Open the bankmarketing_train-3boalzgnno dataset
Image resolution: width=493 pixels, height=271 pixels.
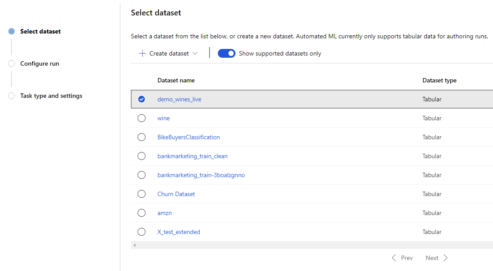pos(201,174)
